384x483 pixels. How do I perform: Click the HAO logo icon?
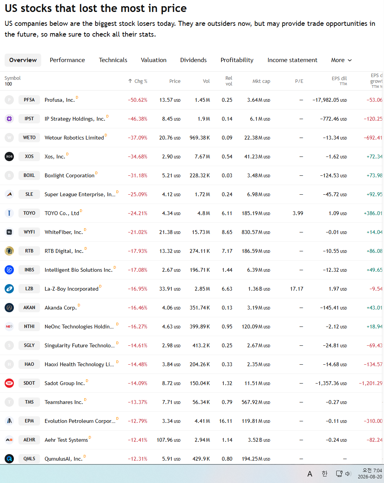point(9,364)
